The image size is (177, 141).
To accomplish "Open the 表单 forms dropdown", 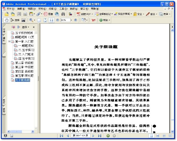I will (x=165, y=14).
